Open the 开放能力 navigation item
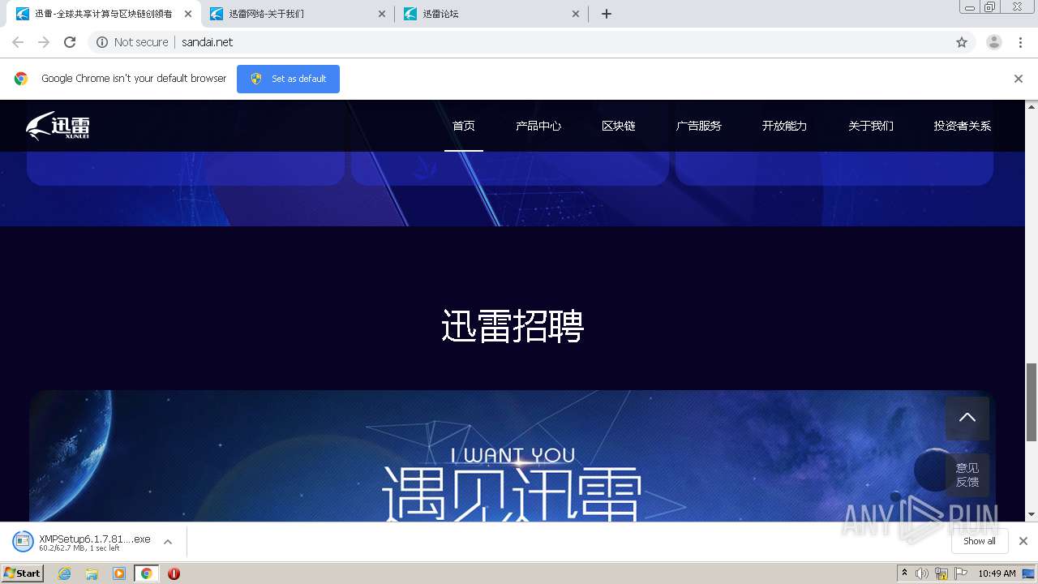 point(785,126)
